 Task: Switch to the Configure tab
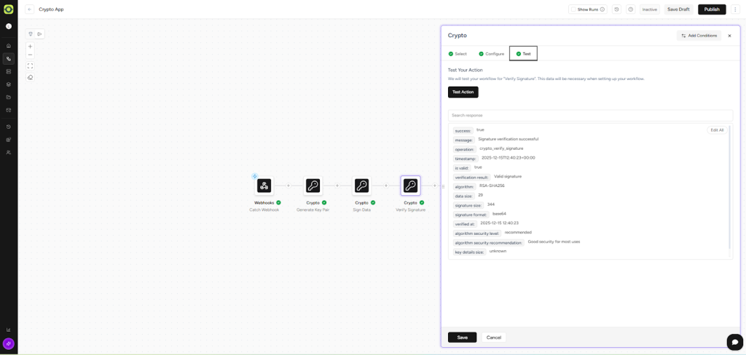coord(491,54)
